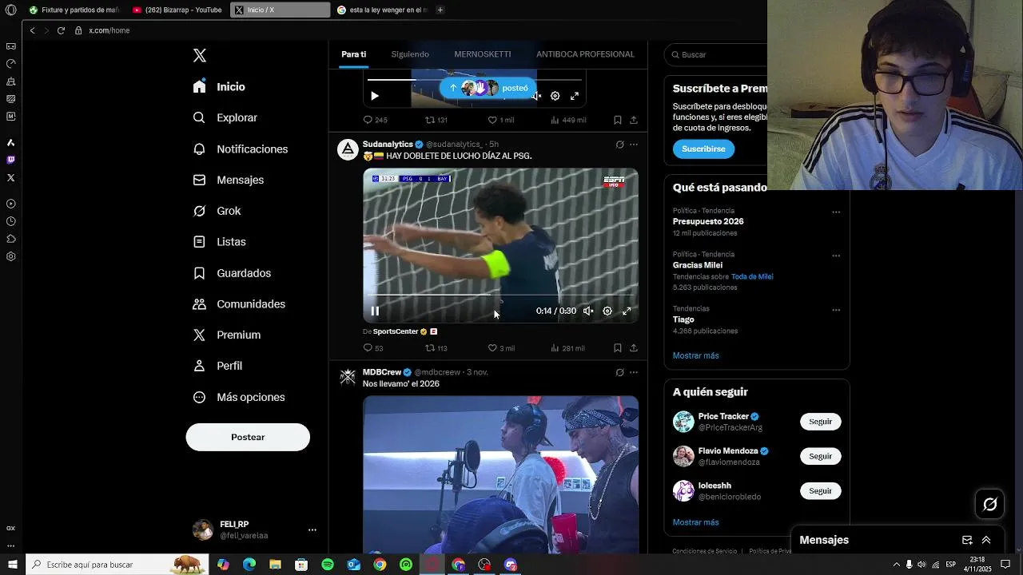The image size is (1023, 575).
Task: Seek on the Lucho Díaz video progress bar
Action: 500,295
